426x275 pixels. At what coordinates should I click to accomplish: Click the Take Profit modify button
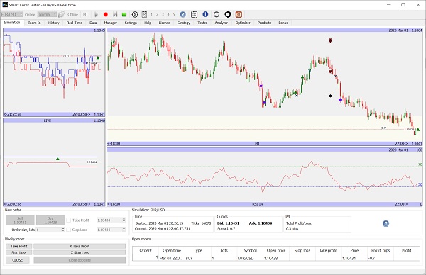[18, 246]
